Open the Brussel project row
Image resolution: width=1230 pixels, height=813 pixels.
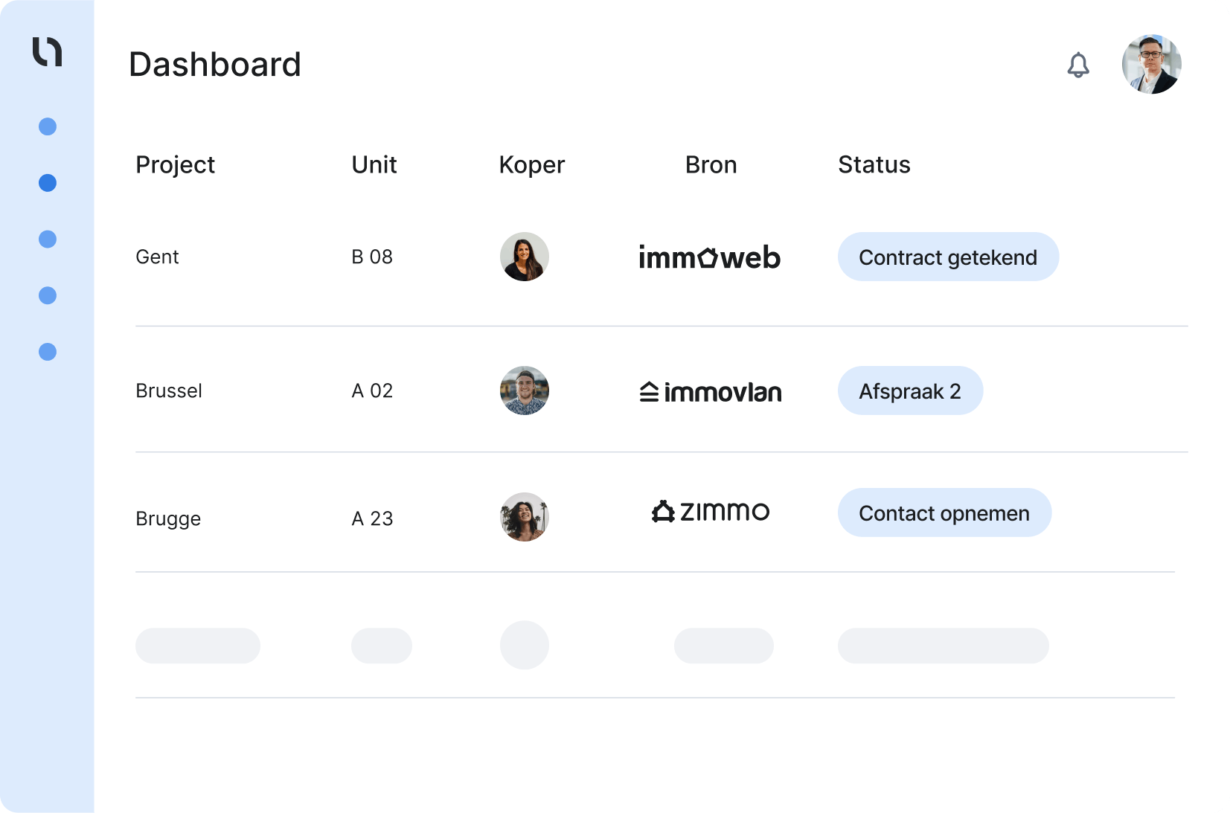[x=169, y=391]
